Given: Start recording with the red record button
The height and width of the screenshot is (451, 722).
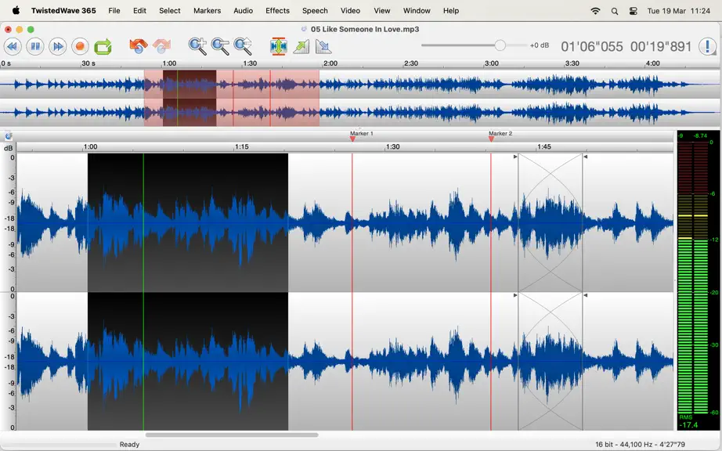Looking at the screenshot, I should point(80,46).
